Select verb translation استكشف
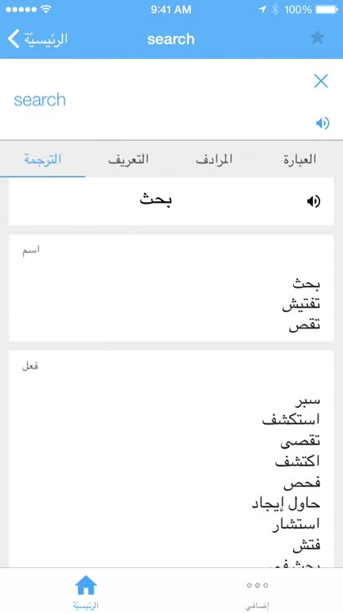Image resolution: width=343 pixels, height=613 pixels. point(291,419)
